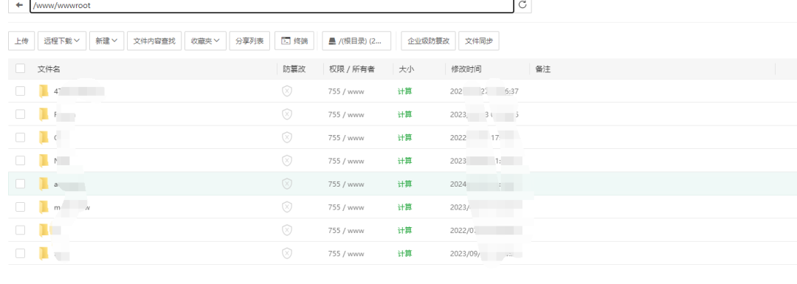Image resolution: width=797 pixels, height=284 pixels.
Task: Click 755 / www permission of the 47 folder
Action: tap(346, 91)
